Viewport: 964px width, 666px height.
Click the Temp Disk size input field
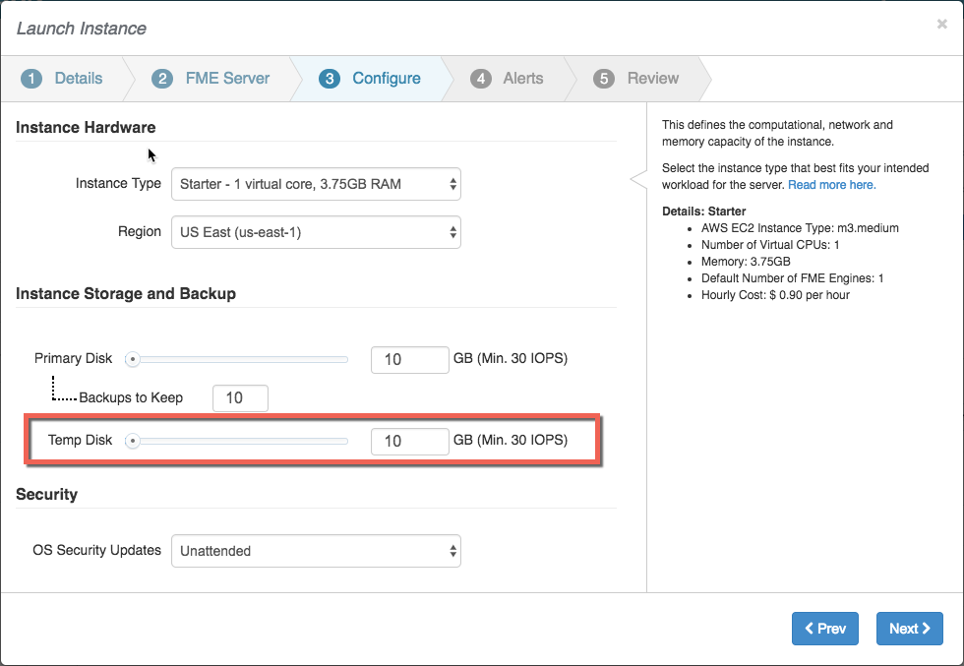pos(410,442)
